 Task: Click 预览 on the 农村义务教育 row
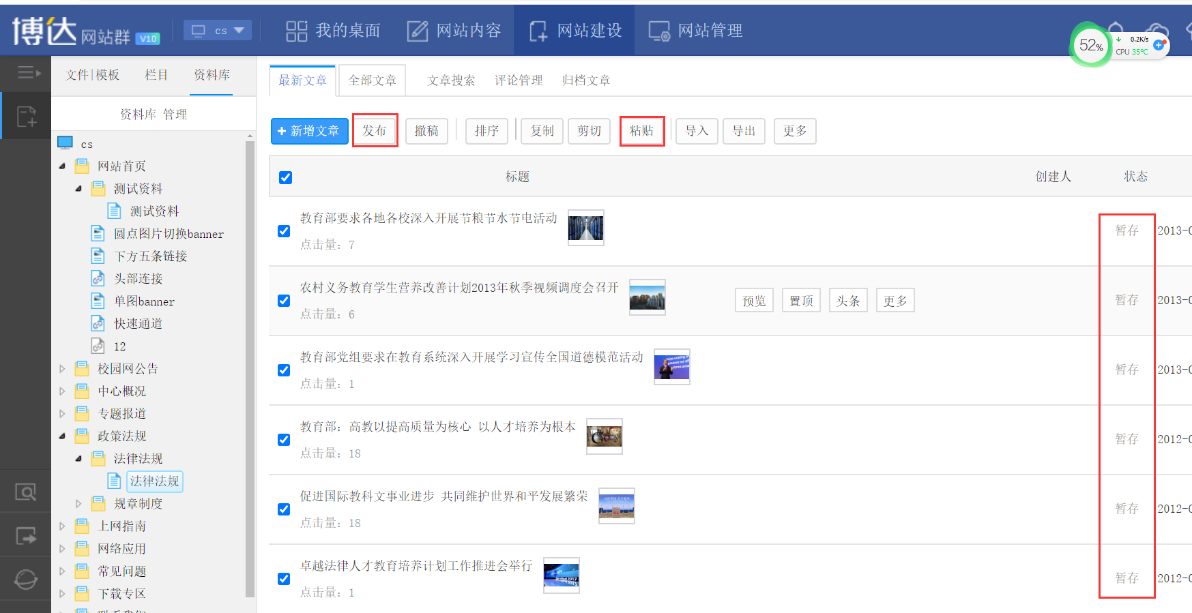tap(754, 301)
